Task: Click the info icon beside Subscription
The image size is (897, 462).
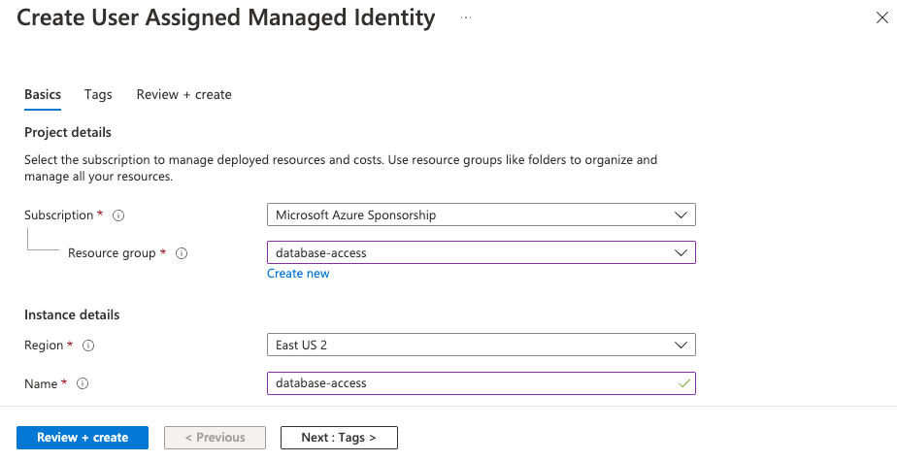Action: point(119,215)
